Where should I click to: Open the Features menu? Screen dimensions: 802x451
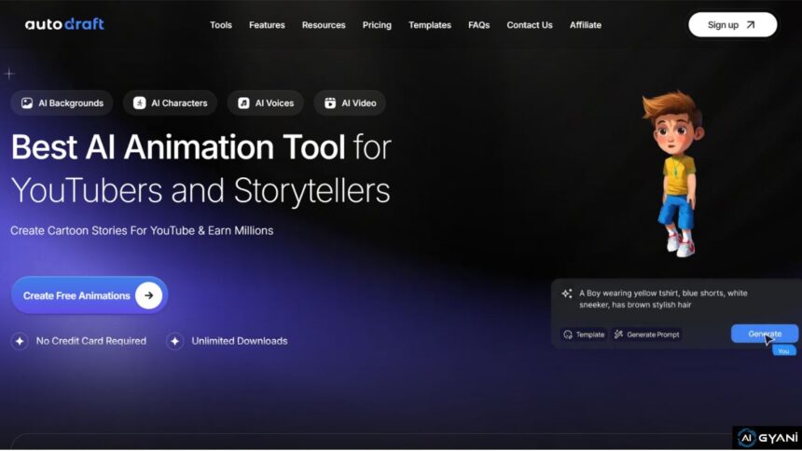(x=267, y=25)
